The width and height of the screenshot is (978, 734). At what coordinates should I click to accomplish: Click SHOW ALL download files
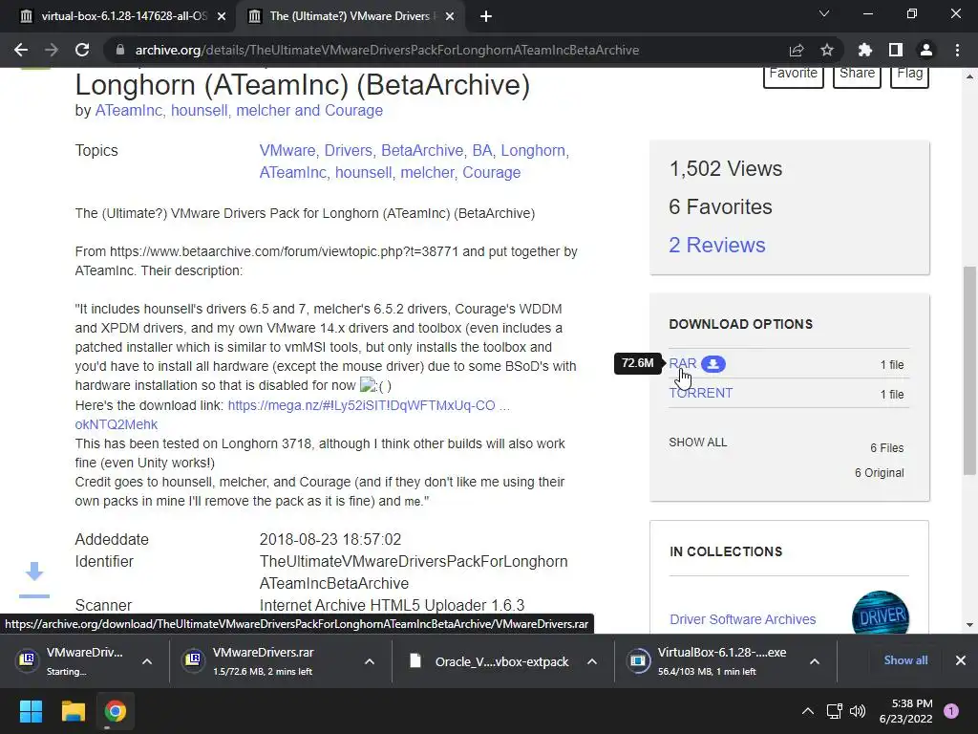click(x=698, y=443)
